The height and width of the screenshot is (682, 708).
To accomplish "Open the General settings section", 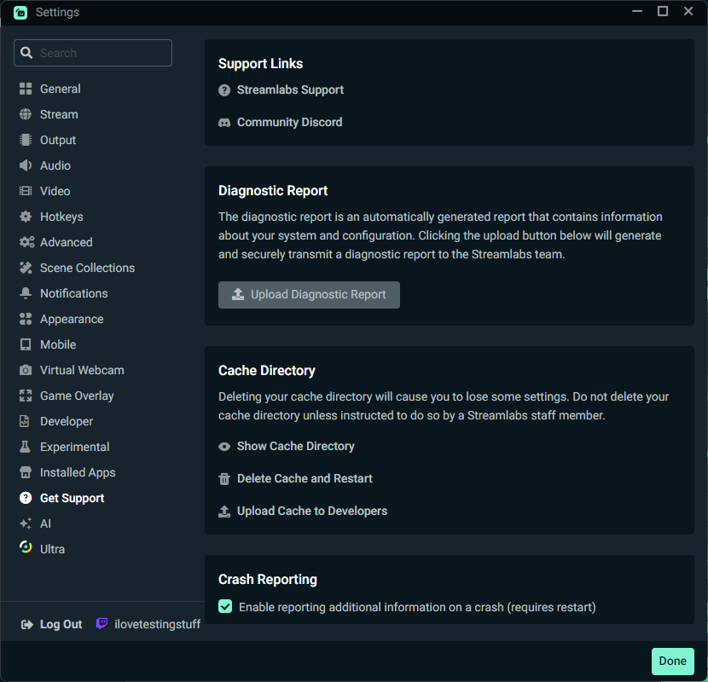I will pyautogui.click(x=60, y=89).
